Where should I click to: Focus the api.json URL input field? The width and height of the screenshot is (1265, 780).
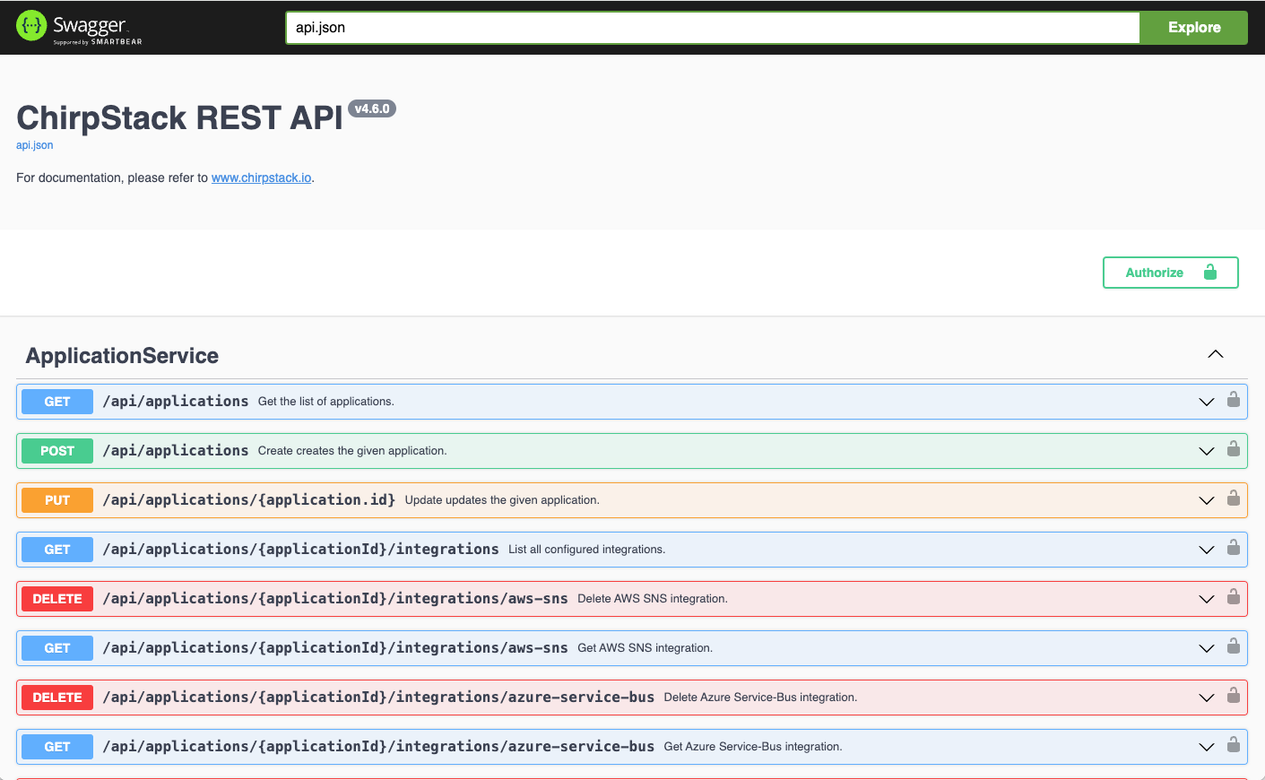coord(713,28)
